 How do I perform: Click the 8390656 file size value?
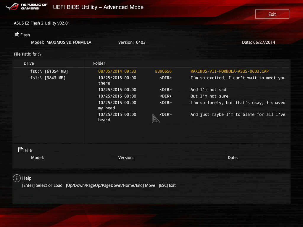pos(163,71)
